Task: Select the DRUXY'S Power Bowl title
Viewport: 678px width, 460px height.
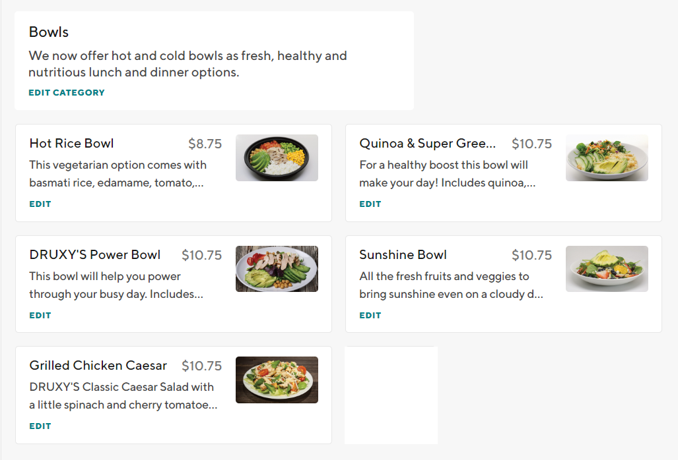Action: (x=94, y=255)
